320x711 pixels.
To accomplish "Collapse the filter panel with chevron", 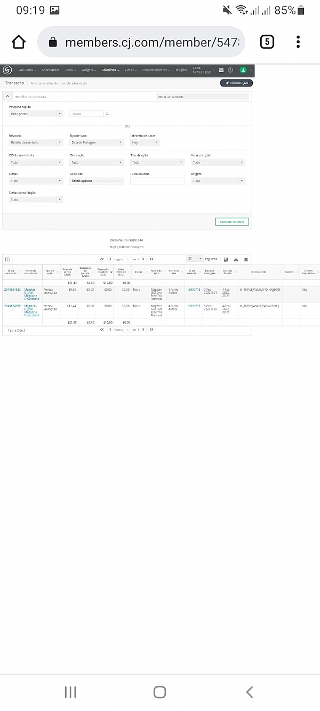I will tap(7, 97).
